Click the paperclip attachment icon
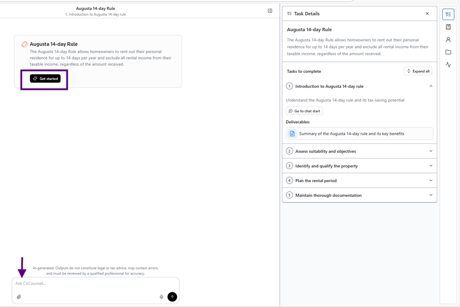460x307 pixels. (19, 297)
